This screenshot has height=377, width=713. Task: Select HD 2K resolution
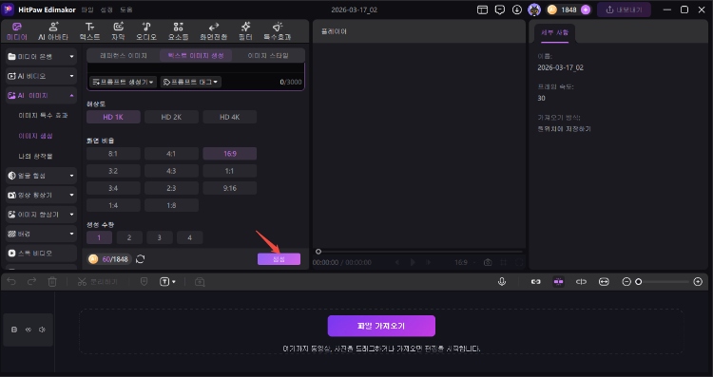click(x=171, y=117)
